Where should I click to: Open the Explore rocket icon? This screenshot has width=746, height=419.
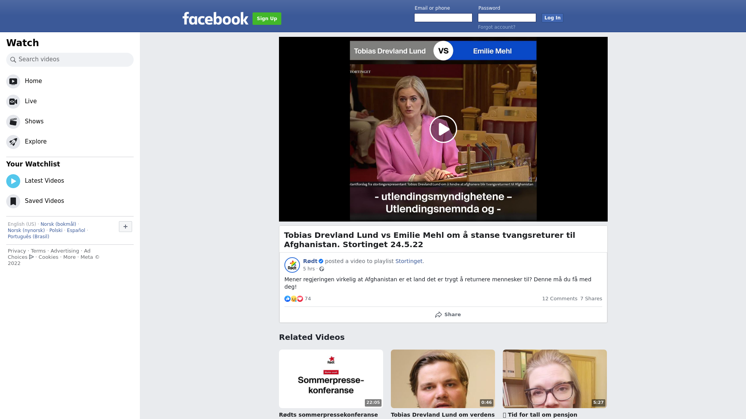tap(13, 142)
